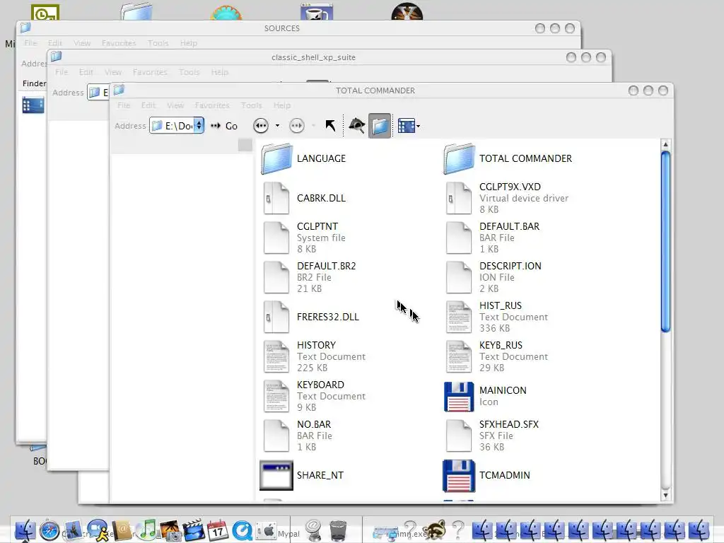Open Favorites menu in SOURCES window

[119, 43]
